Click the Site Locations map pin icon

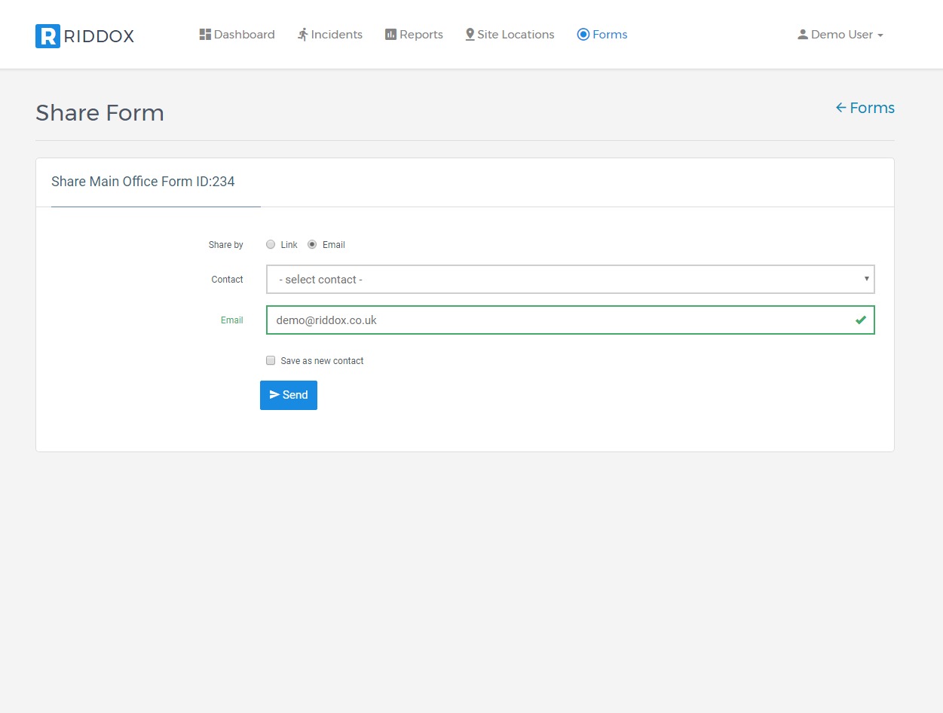click(x=470, y=35)
